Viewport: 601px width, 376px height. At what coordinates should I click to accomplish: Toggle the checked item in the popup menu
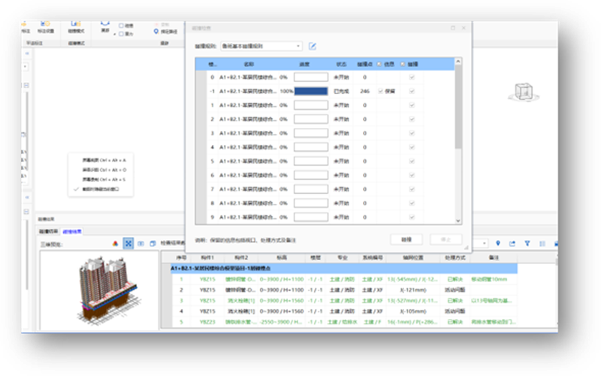(101, 190)
